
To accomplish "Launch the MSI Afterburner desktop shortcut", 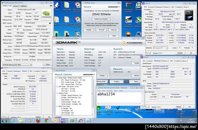I will (138, 22).
